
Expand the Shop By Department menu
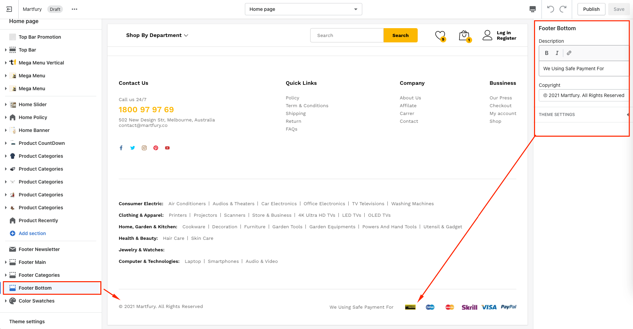coord(157,35)
